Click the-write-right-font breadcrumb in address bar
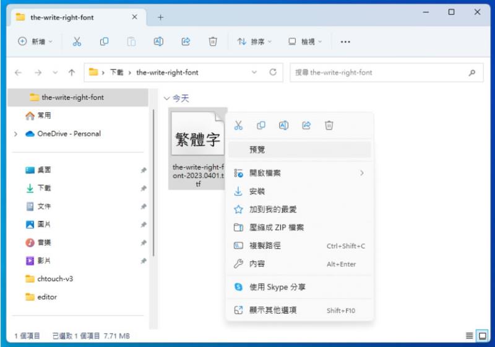495x347 pixels. tap(167, 72)
